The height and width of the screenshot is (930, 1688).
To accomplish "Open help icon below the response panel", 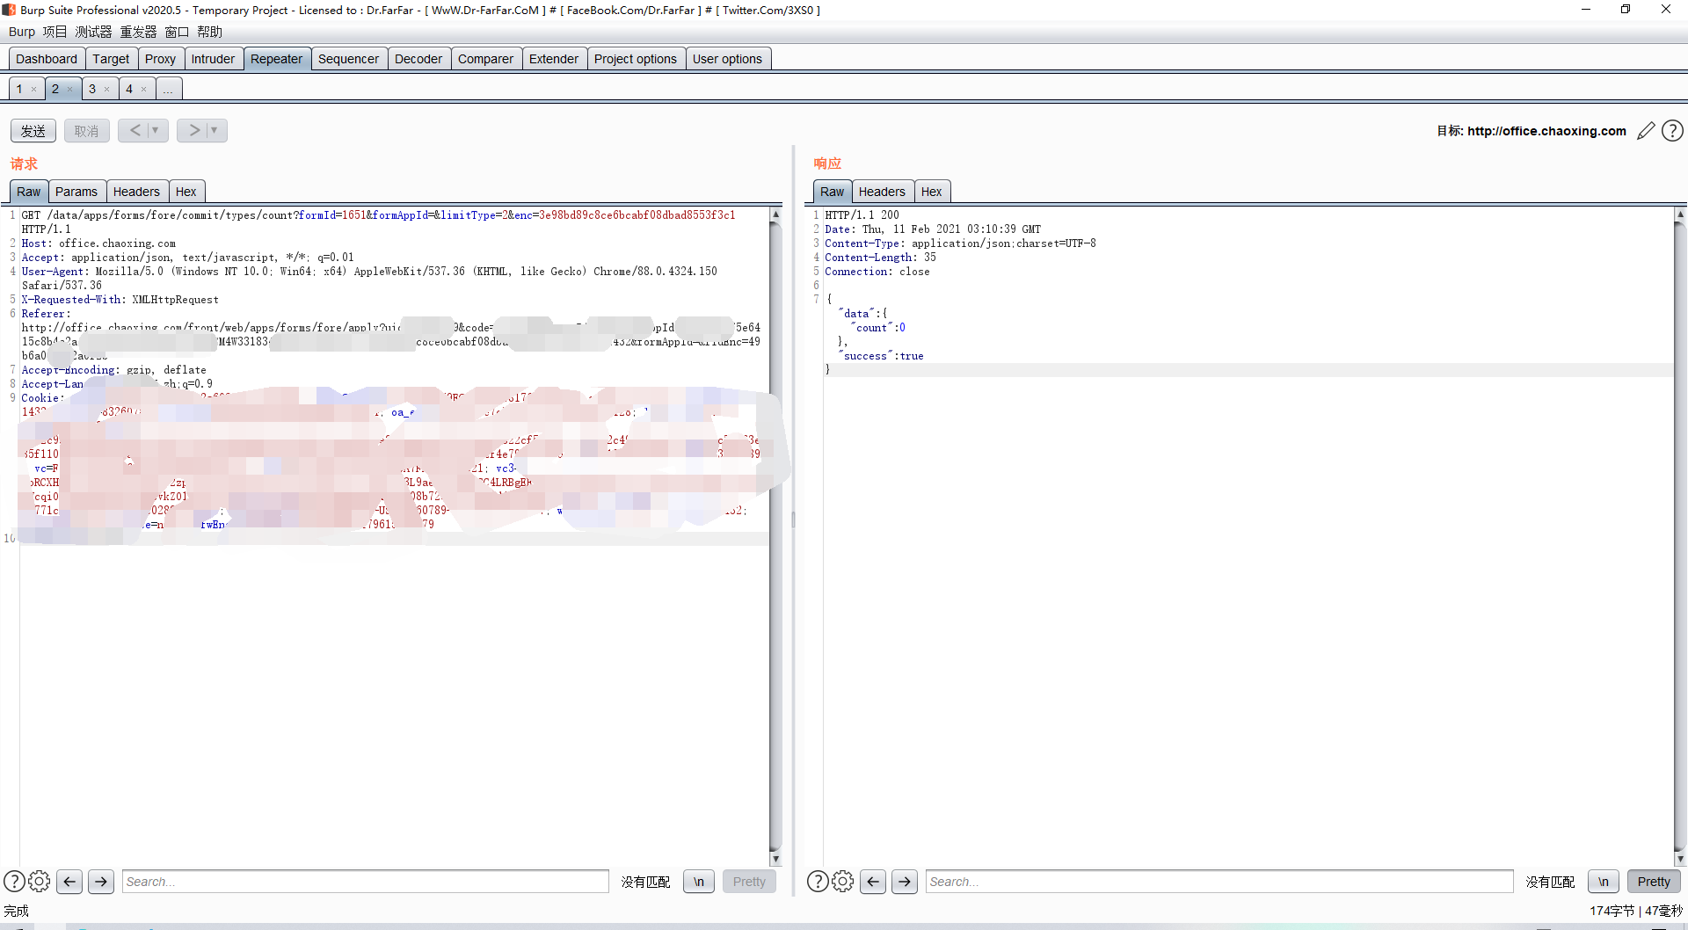I will [x=818, y=881].
